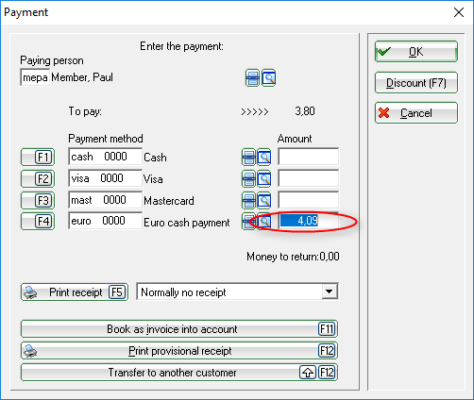Open Discount (F7) option

(416, 83)
